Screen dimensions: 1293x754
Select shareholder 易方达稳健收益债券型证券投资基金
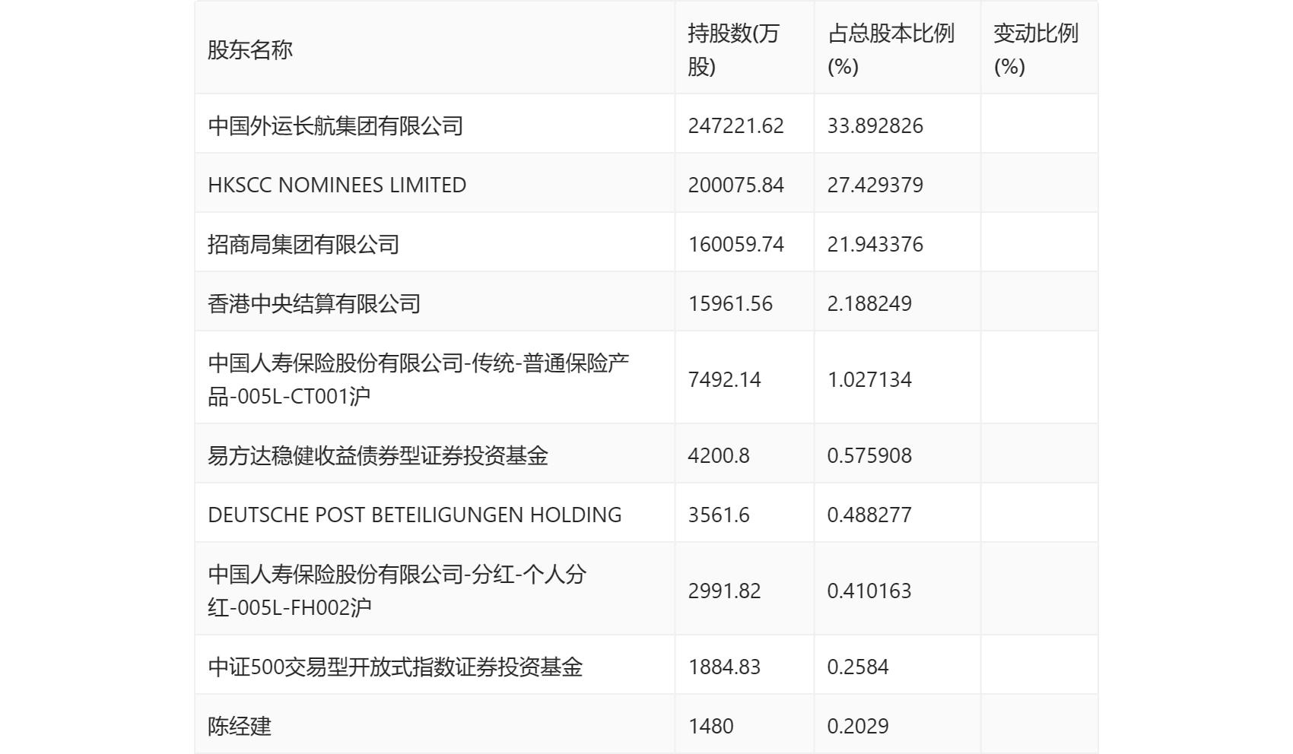378,455
